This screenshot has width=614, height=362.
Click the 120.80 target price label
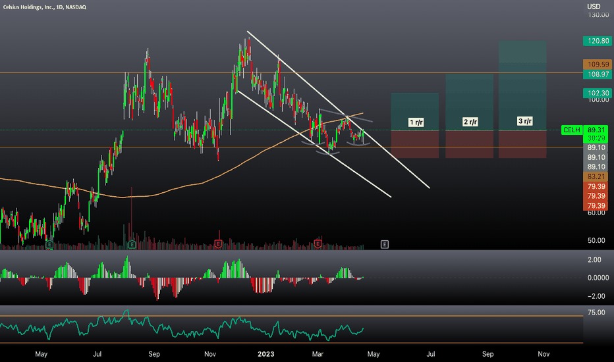pyautogui.click(x=598, y=41)
